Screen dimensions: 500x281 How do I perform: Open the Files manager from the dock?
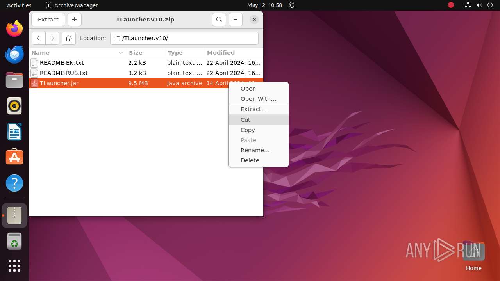pyautogui.click(x=14, y=80)
